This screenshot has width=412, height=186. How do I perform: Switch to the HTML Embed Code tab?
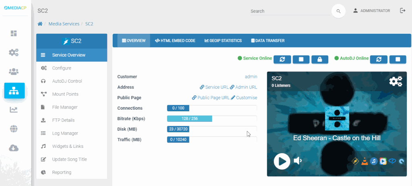[175, 41]
